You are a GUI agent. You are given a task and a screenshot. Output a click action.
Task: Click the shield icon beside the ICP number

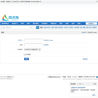pos(97,77)
